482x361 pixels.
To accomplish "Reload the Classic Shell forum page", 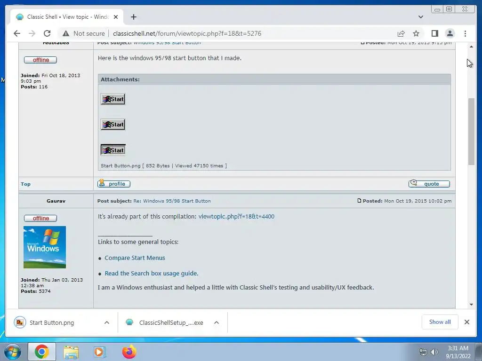I will click(47, 33).
